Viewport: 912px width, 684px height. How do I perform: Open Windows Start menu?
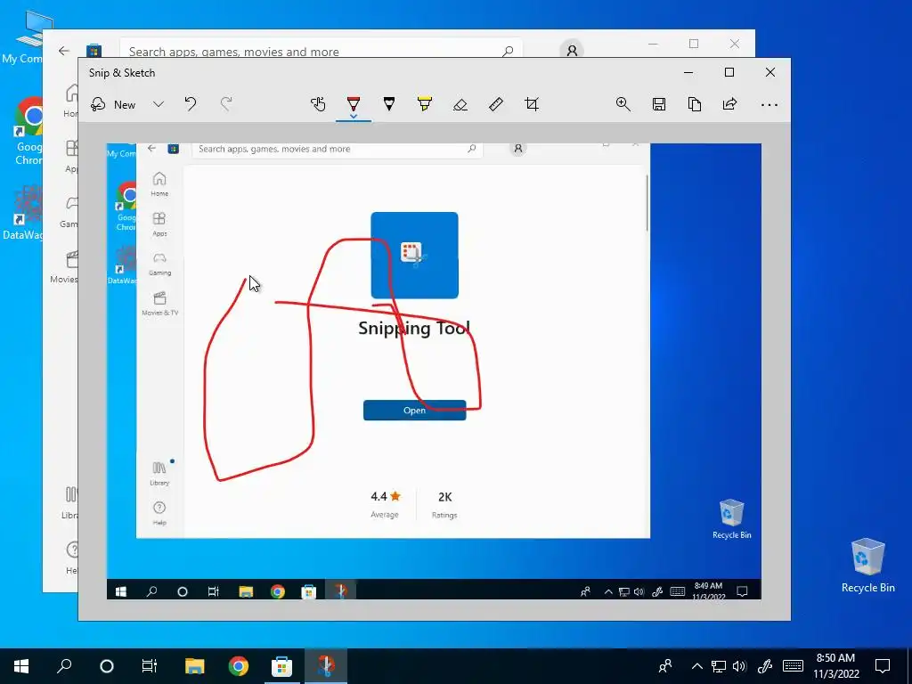pos(21,666)
